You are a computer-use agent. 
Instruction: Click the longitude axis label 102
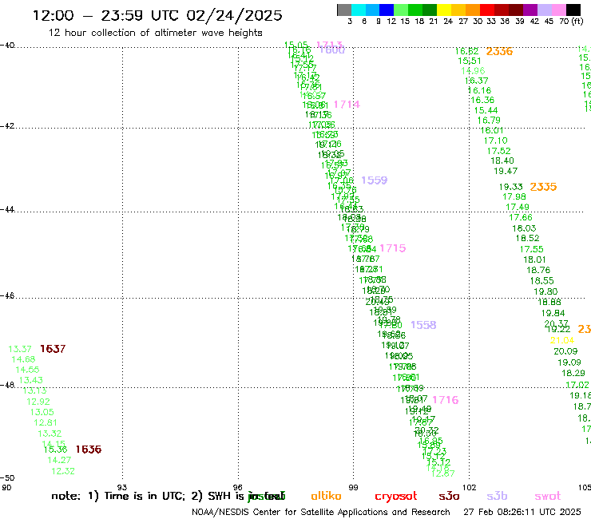[469, 488]
